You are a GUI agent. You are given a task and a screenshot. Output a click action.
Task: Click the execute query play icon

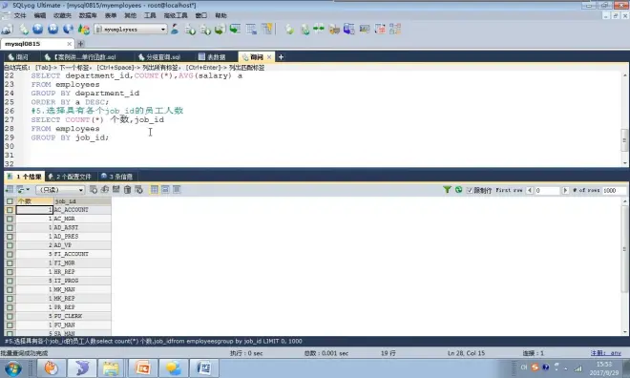(x=38, y=29)
